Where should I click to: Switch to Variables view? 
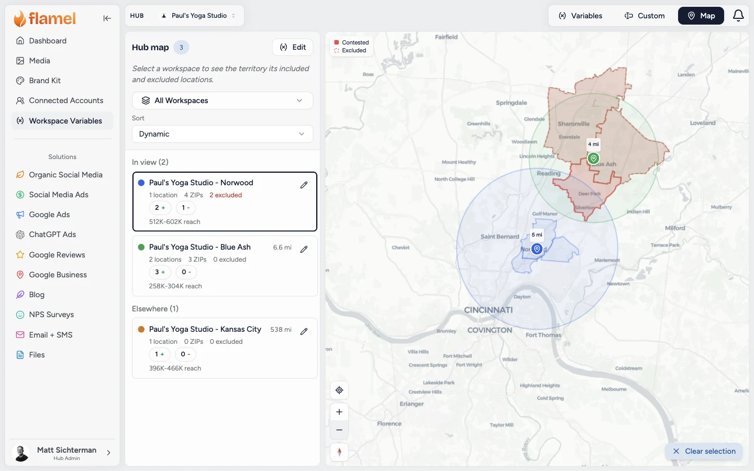coord(580,16)
